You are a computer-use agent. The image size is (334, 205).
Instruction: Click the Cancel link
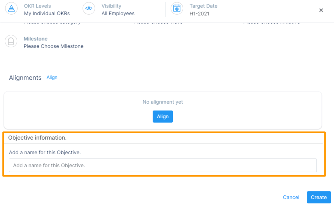coord(291,197)
